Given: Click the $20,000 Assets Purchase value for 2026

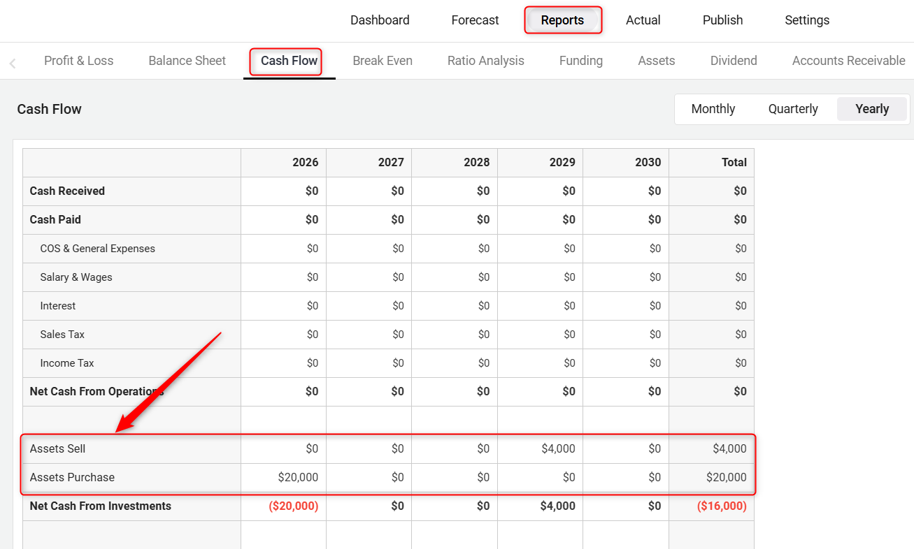Looking at the screenshot, I should (x=298, y=477).
